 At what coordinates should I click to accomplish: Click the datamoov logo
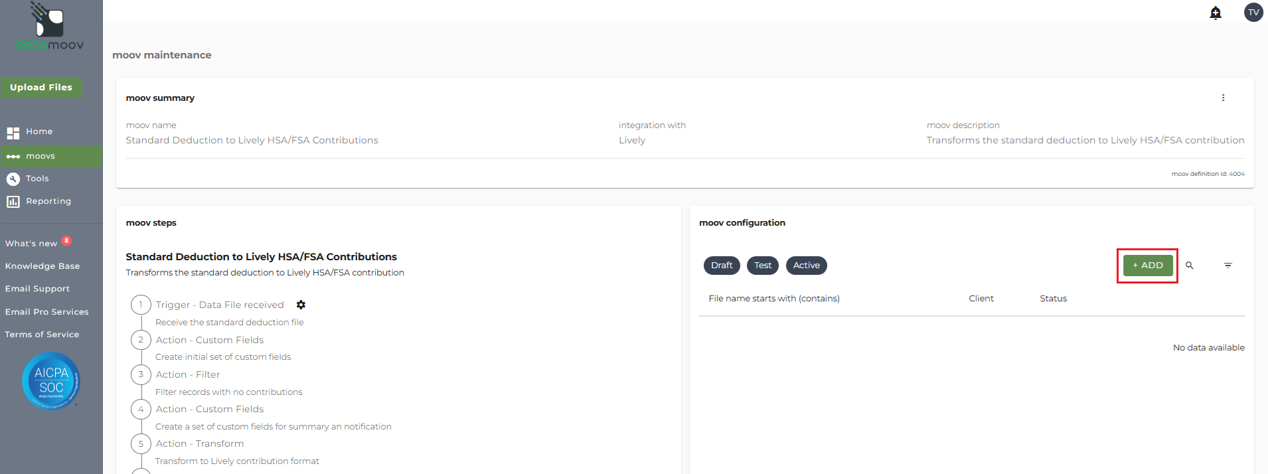point(50,27)
